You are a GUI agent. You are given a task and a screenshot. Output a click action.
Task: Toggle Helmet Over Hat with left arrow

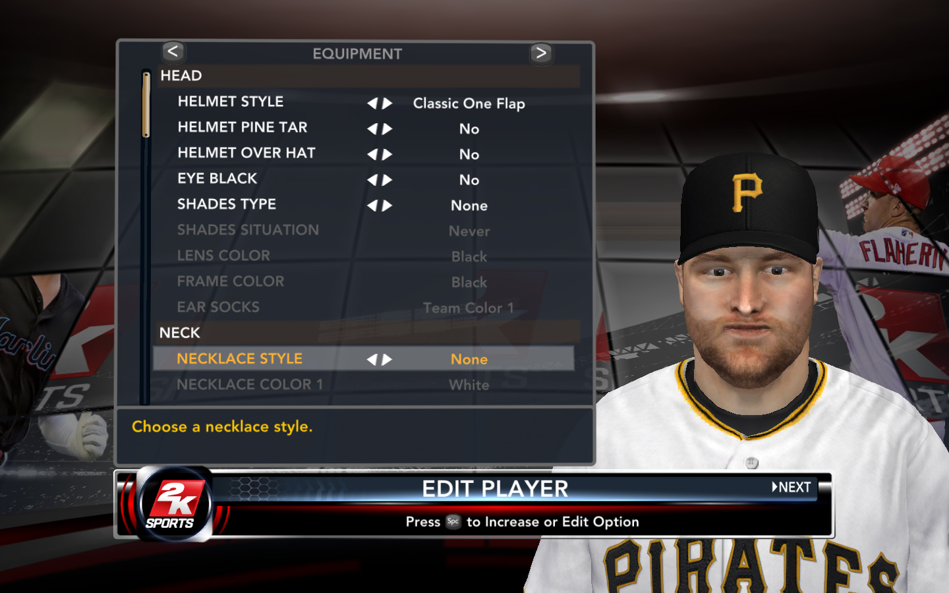(x=372, y=155)
